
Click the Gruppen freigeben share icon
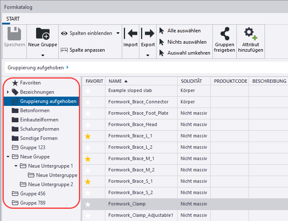coord(225,33)
